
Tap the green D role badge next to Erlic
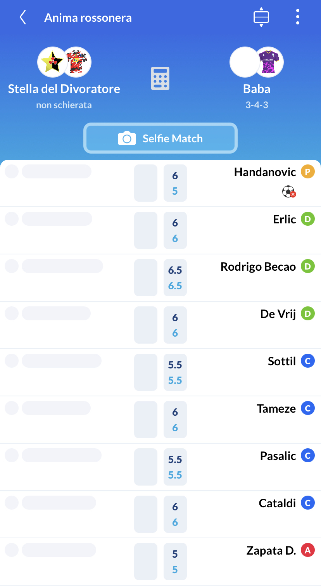[x=308, y=219]
